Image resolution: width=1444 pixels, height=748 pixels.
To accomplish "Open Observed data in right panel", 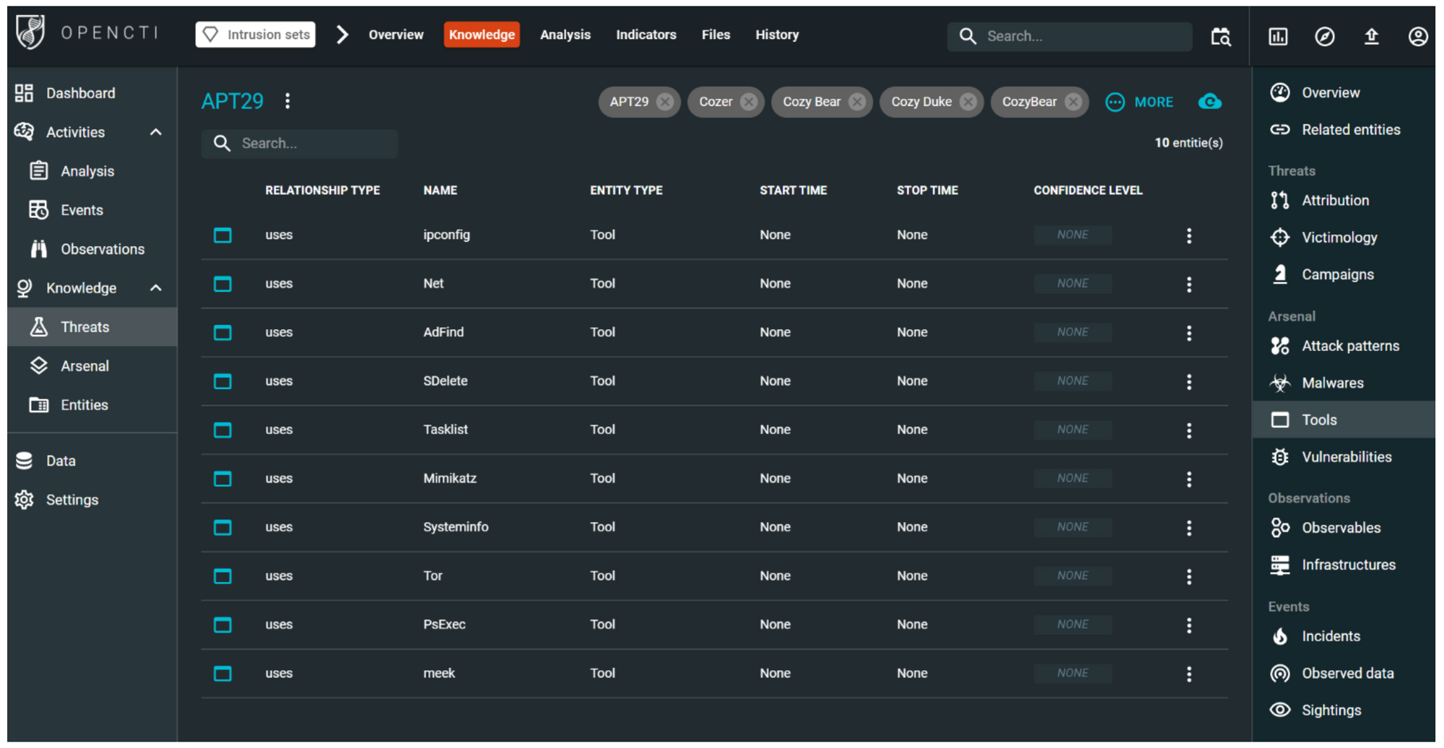I will pos(1344,673).
